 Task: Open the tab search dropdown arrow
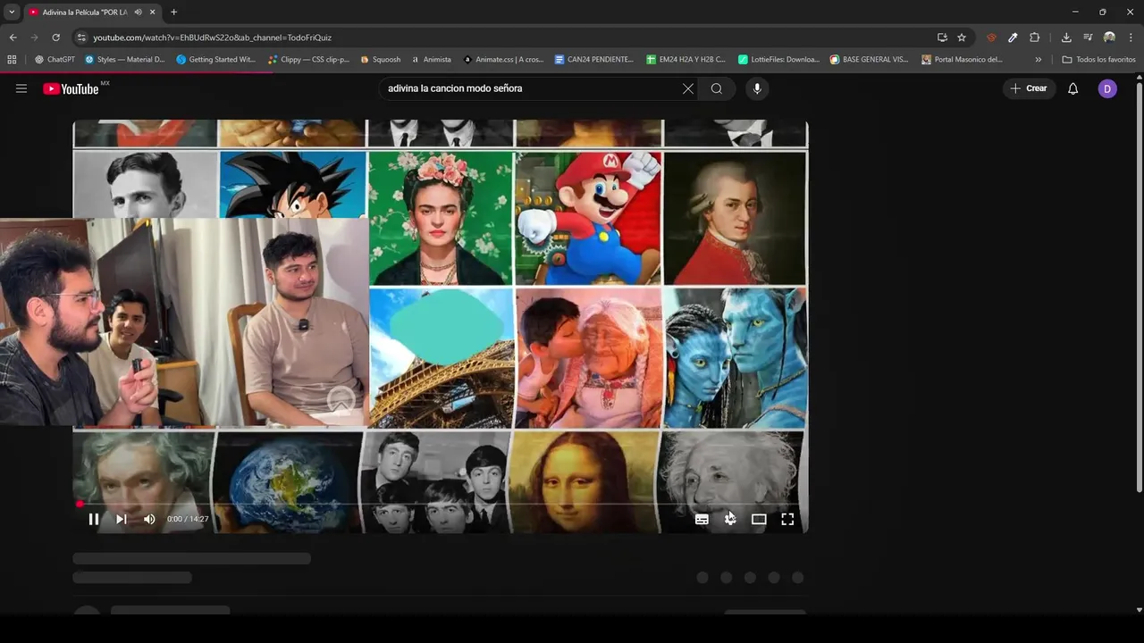[x=12, y=12]
